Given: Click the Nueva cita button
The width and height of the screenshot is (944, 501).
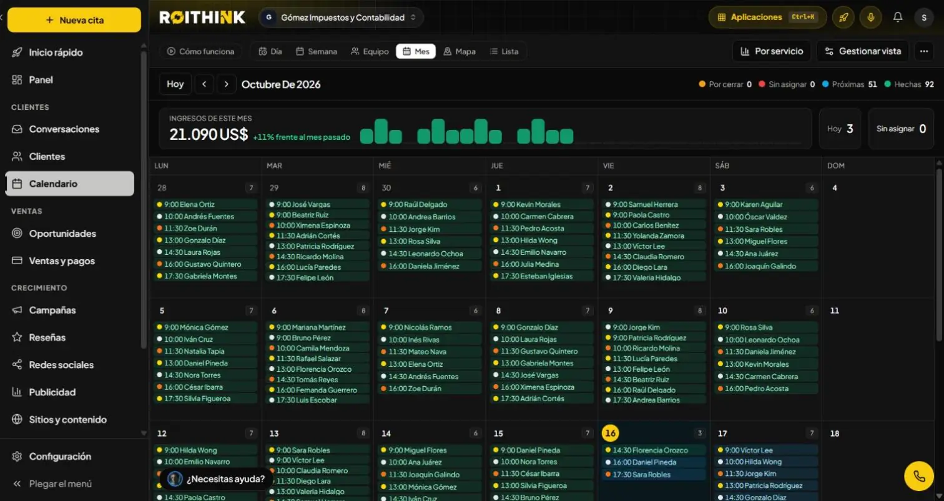Looking at the screenshot, I should (x=74, y=20).
